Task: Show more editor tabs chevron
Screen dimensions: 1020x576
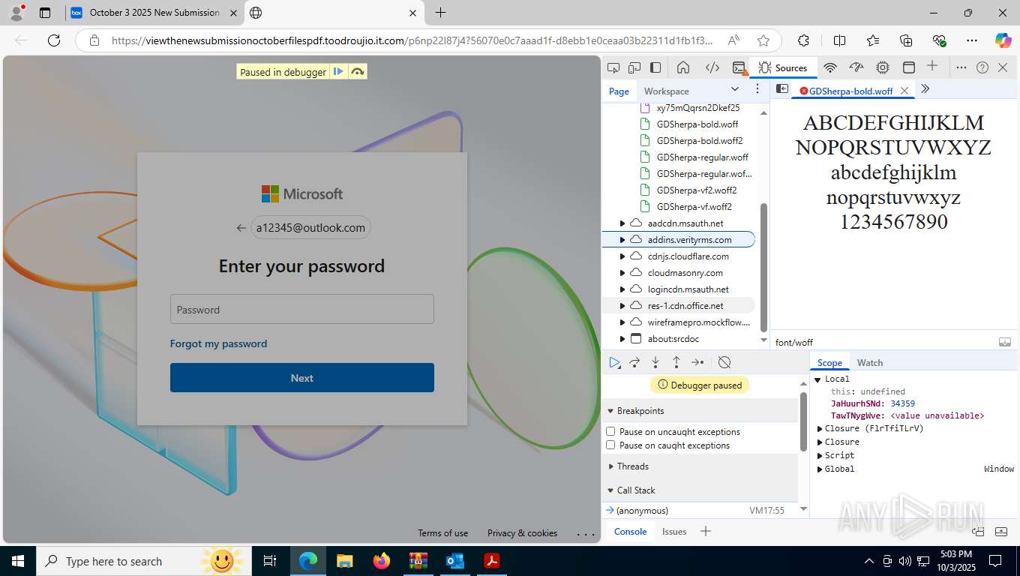Action: click(925, 88)
